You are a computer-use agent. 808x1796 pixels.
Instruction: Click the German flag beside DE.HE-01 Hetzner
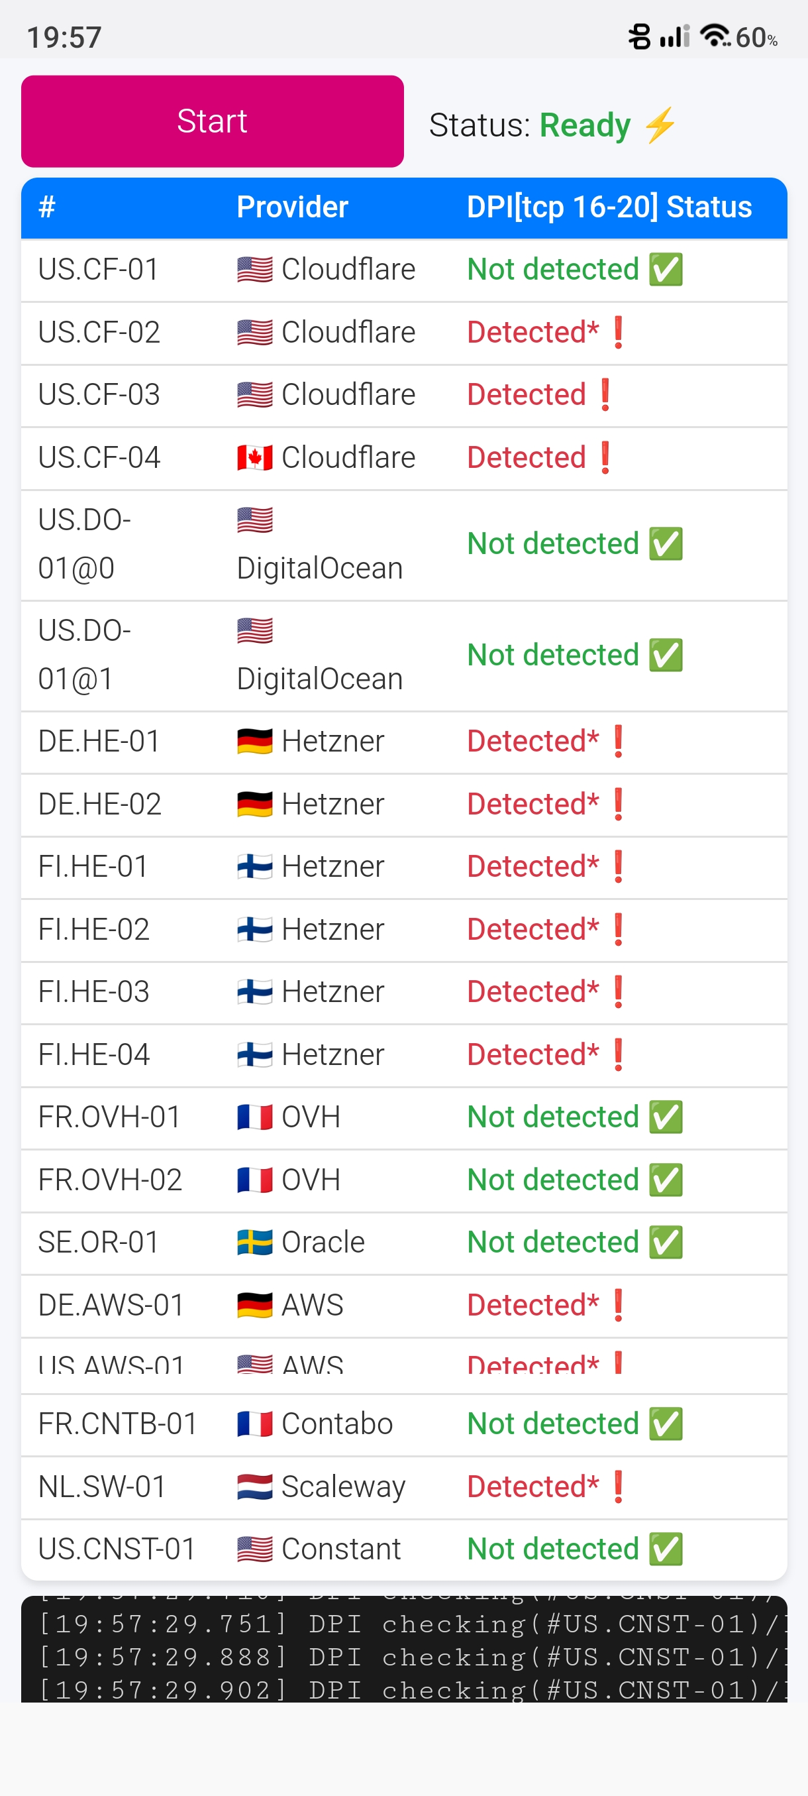point(254,741)
